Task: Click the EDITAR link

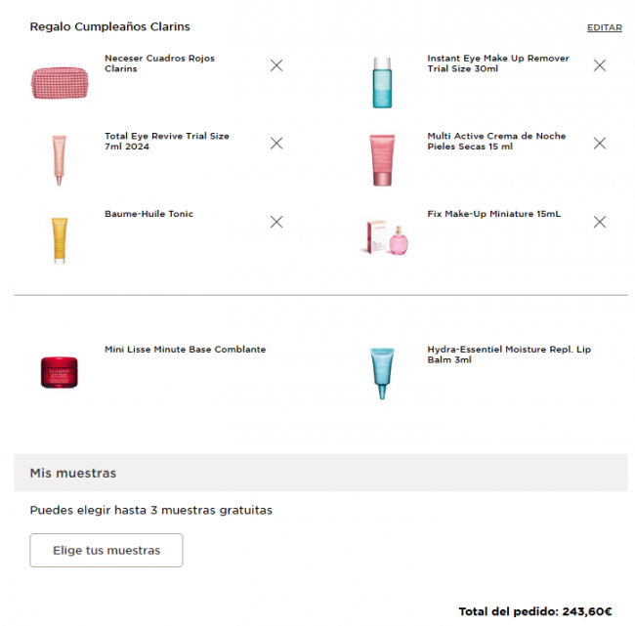Action: (604, 28)
